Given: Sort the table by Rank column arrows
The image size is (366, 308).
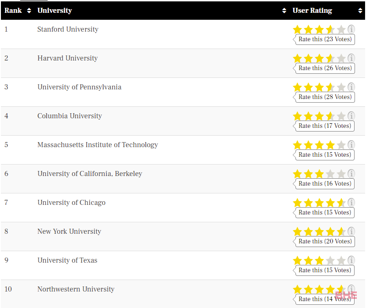Looking at the screenshot, I should [29, 11].
